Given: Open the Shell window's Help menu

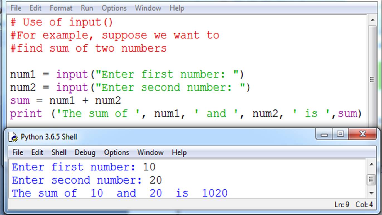Looking at the screenshot, I should (x=179, y=152).
